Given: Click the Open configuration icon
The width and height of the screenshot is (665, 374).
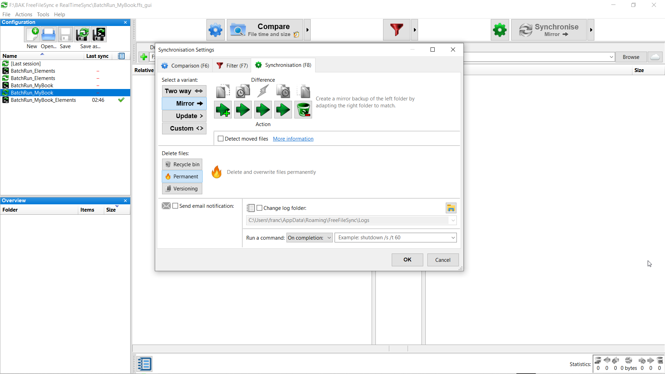Looking at the screenshot, I should [48, 35].
